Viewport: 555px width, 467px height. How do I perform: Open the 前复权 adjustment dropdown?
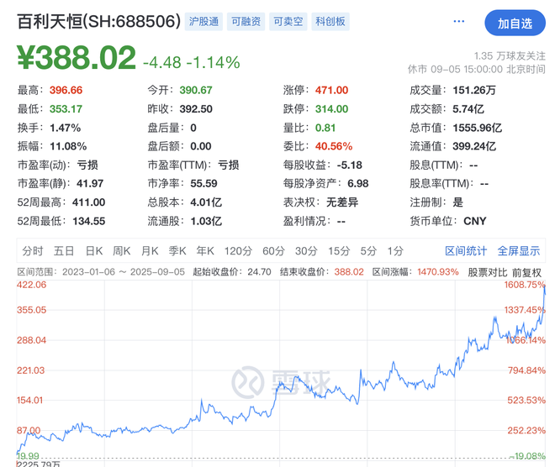(x=526, y=272)
